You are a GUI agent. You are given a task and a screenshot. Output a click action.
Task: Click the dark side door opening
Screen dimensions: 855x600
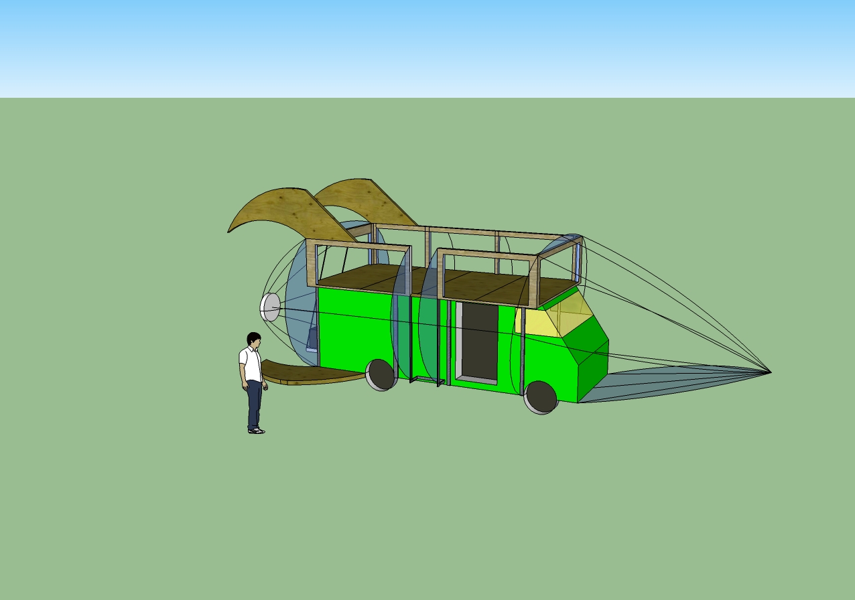click(480, 342)
